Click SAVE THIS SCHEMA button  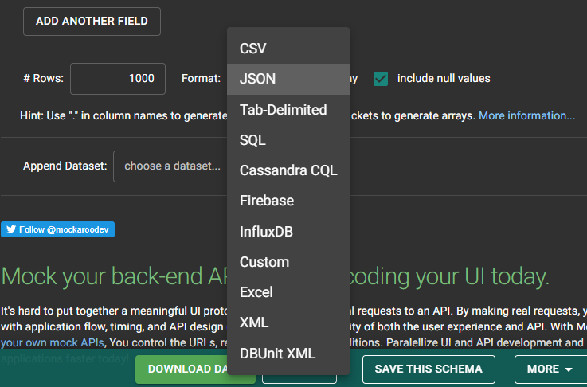[429, 369]
